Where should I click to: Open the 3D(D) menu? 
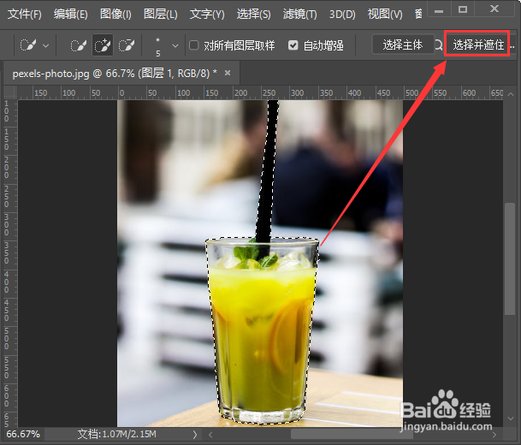point(342,15)
